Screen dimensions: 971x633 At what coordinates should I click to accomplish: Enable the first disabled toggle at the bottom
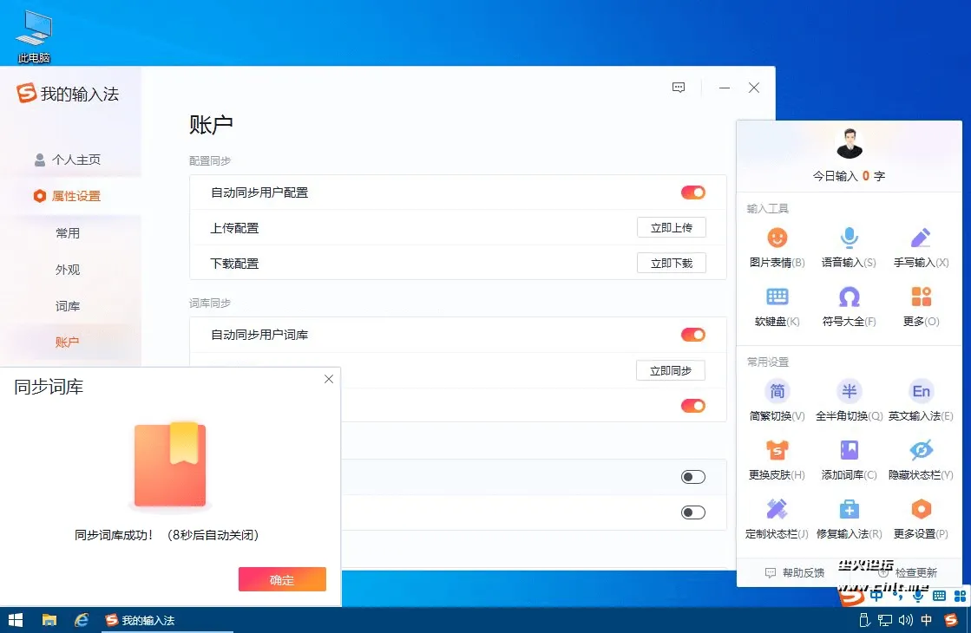692,476
